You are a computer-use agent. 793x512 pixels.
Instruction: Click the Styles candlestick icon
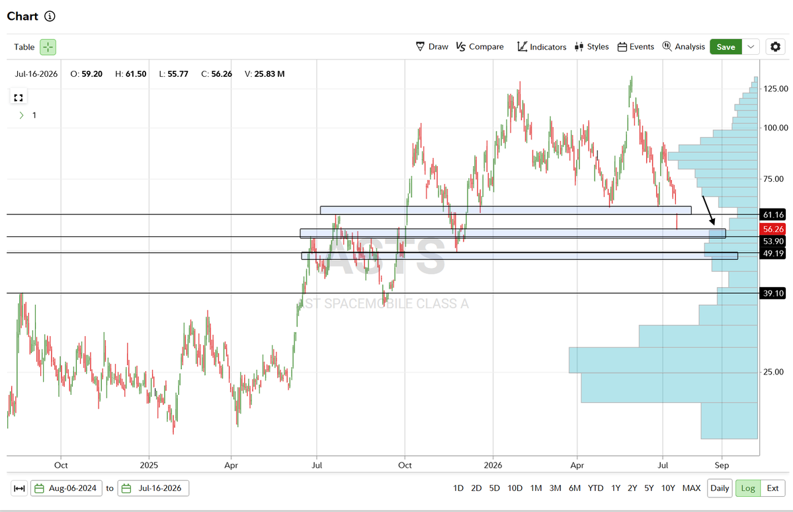(x=579, y=46)
